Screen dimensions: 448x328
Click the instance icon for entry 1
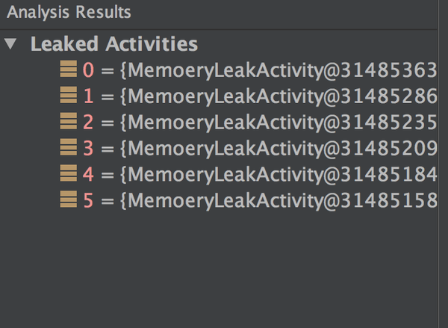(69, 96)
